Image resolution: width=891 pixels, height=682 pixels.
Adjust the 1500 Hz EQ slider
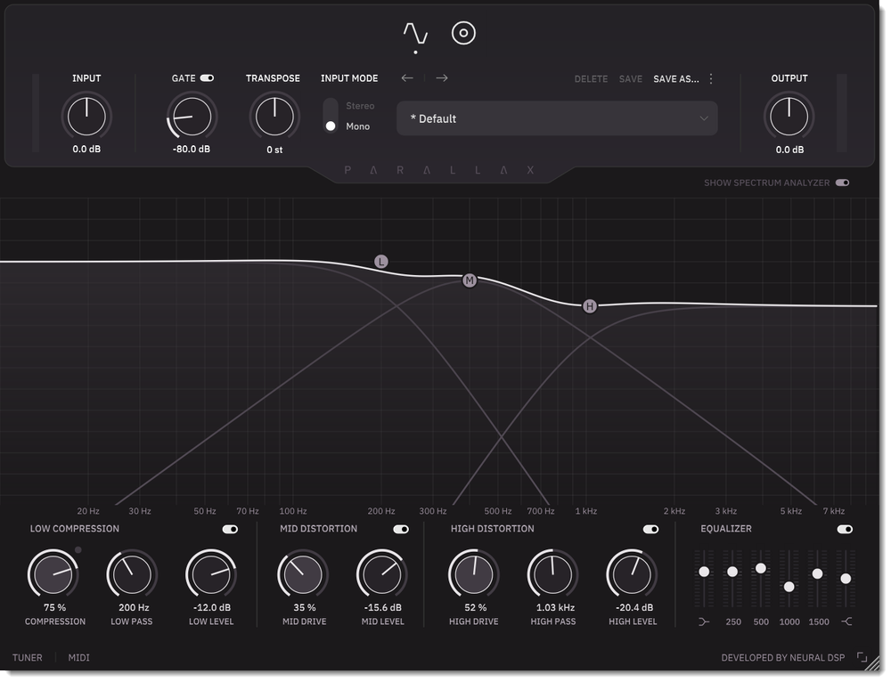pyautogui.click(x=817, y=573)
